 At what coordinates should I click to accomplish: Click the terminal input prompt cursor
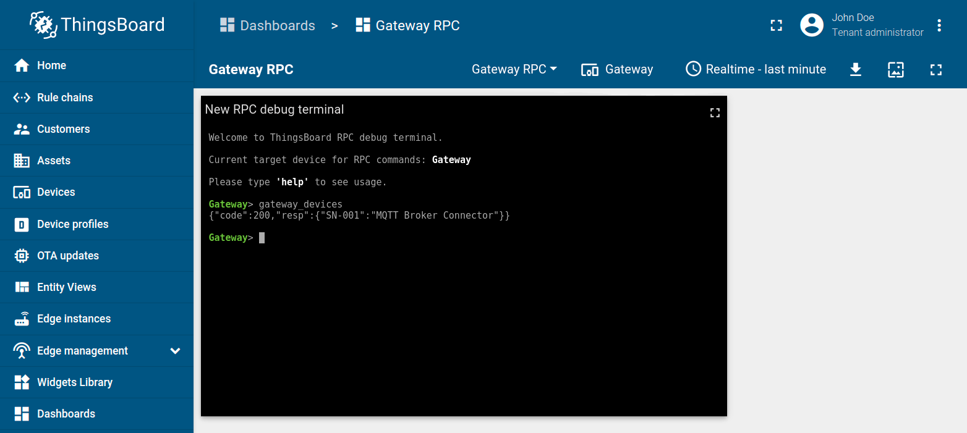262,237
